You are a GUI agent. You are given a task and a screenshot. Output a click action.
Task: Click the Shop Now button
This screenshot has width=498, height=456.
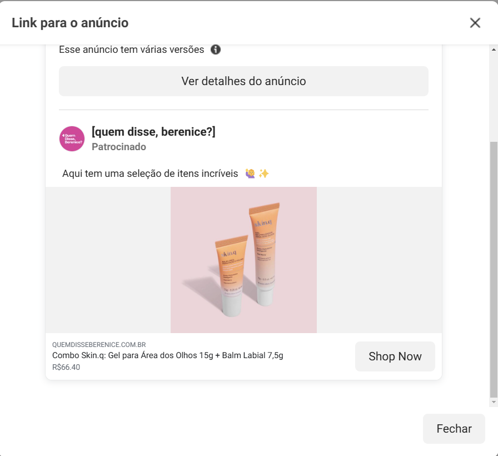pos(395,356)
